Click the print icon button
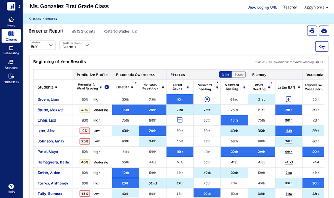This screenshot has height=198, width=334. [311, 31]
